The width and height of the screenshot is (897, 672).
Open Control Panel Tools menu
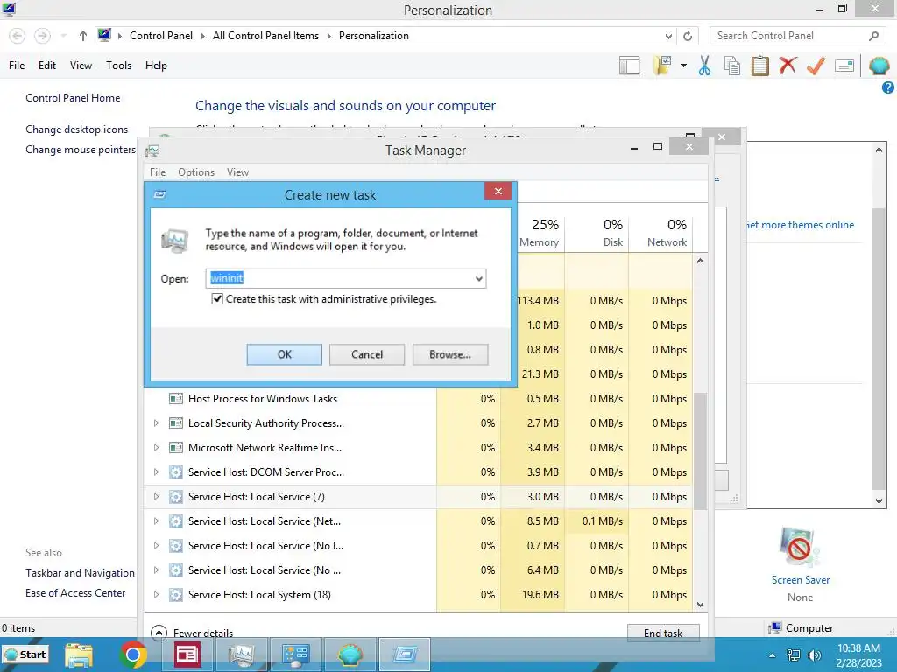(118, 66)
